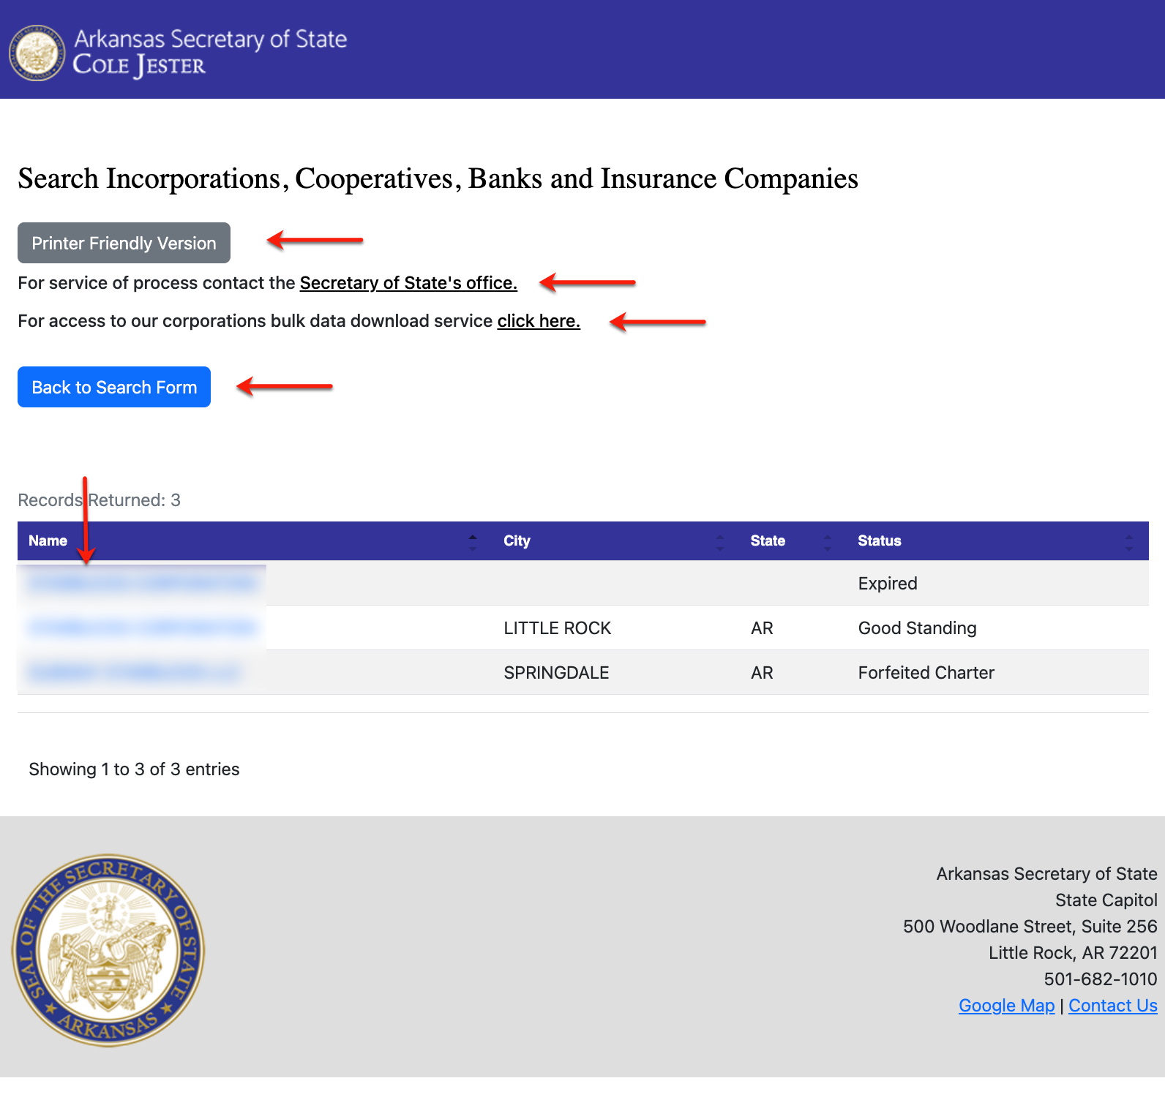Click the sort arrows icon in Status header

pos(1129,542)
